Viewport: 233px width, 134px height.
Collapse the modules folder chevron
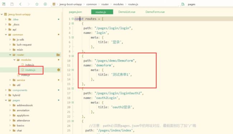[14, 60]
